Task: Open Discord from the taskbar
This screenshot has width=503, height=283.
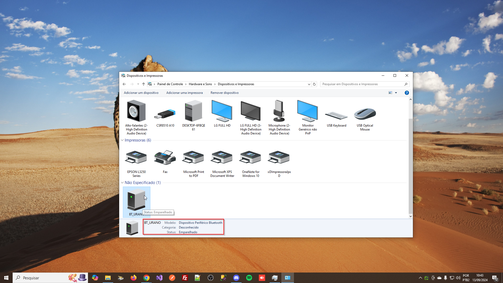Action: pos(236,278)
